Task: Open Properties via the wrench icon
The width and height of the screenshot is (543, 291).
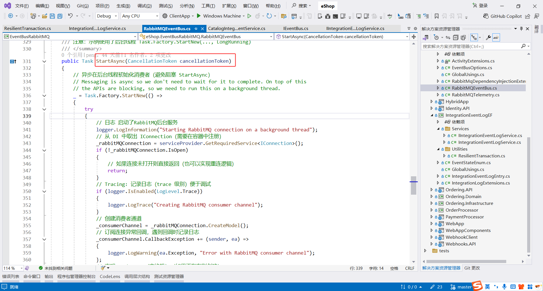Action: [488, 37]
